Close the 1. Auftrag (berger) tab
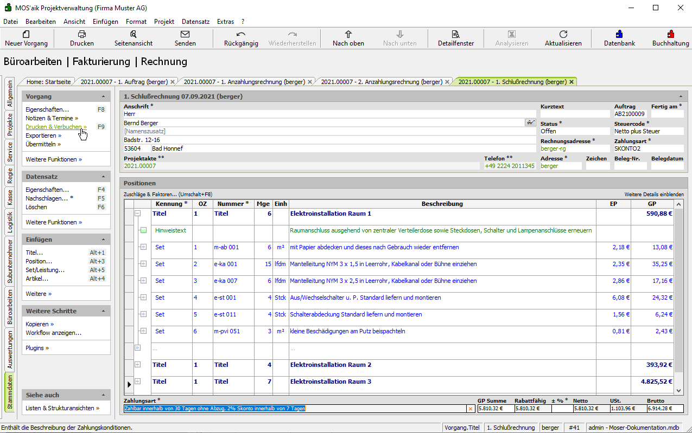Image resolution: width=692 pixels, height=433 pixels. (173, 82)
